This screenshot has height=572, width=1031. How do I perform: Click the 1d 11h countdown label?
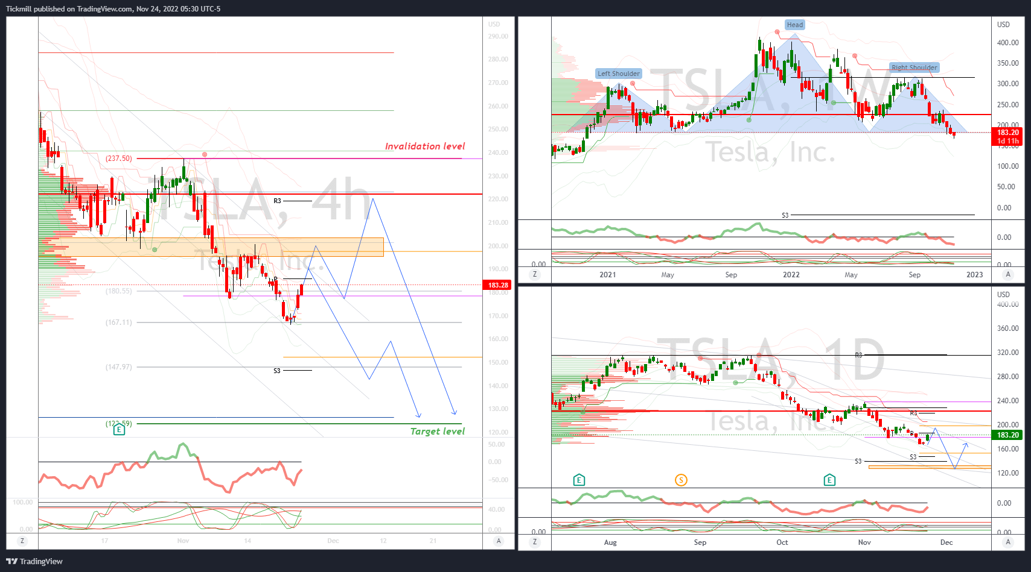pos(1007,141)
